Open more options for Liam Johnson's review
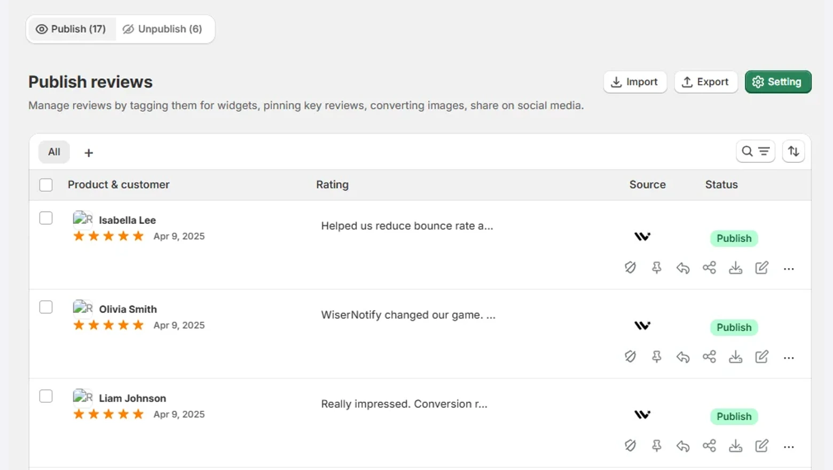The height and width of the screenshot is (470, 833). (789, 447)
